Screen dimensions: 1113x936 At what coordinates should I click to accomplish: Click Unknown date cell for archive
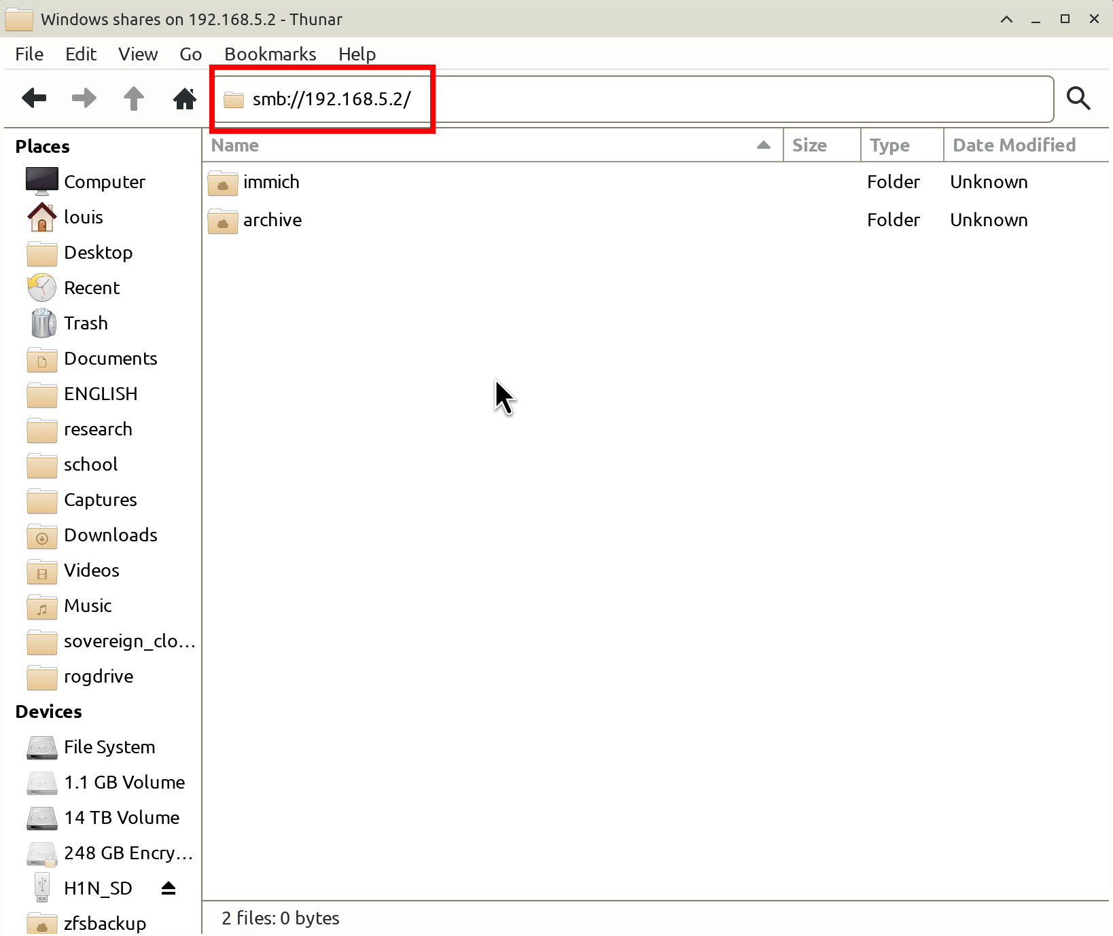pyautogui.click(x=989, y=220)
